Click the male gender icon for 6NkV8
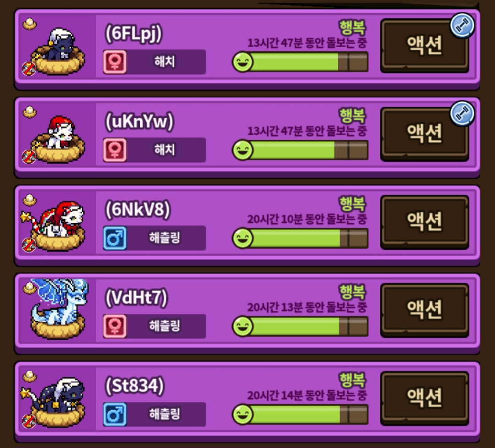Viewport: 495px width, 448px height. [x=115, y=238]
